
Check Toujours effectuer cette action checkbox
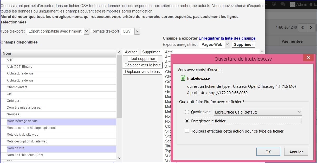pos(187,131)
